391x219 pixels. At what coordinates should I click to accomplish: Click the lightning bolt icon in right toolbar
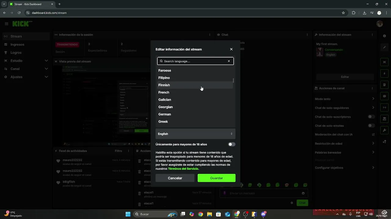[x=384, y=74]
